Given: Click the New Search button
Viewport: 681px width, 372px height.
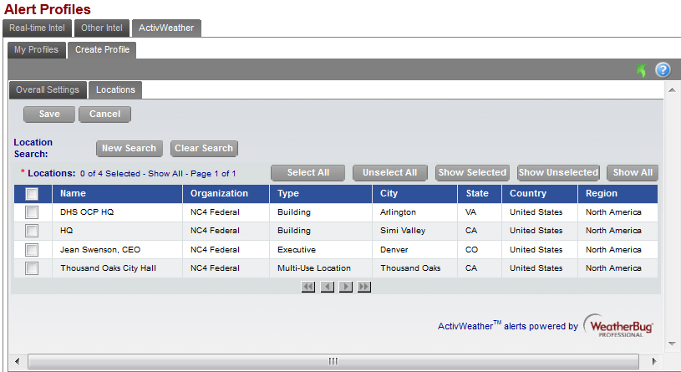Looking at the screenshot, I should coord(129,148).
